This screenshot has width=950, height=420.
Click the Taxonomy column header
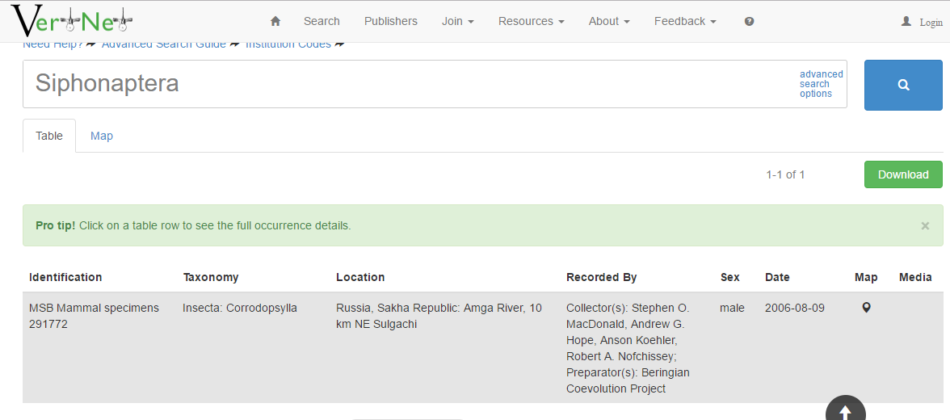tap(211, 277)
